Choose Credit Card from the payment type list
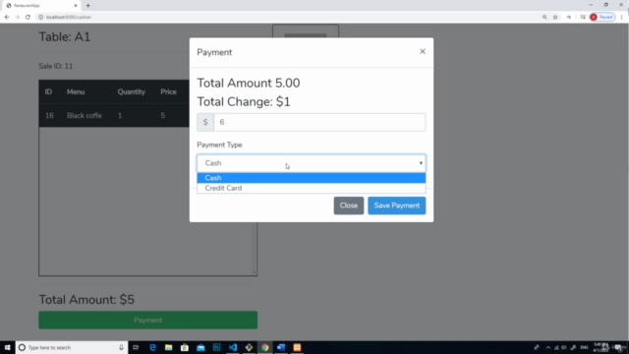 (311, 188)
